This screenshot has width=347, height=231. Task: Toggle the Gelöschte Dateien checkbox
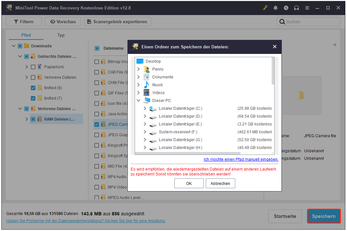point(27,56)
